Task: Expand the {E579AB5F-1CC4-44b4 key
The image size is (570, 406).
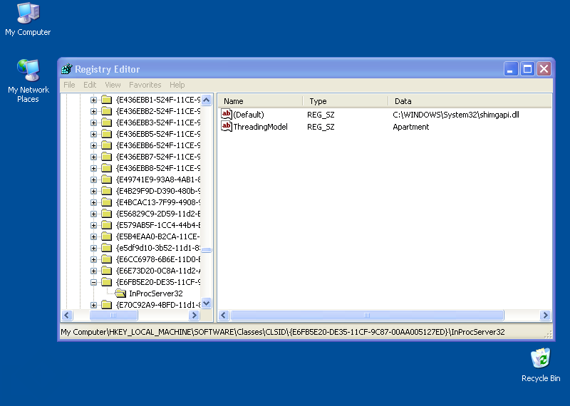Action: pos(93,225)
